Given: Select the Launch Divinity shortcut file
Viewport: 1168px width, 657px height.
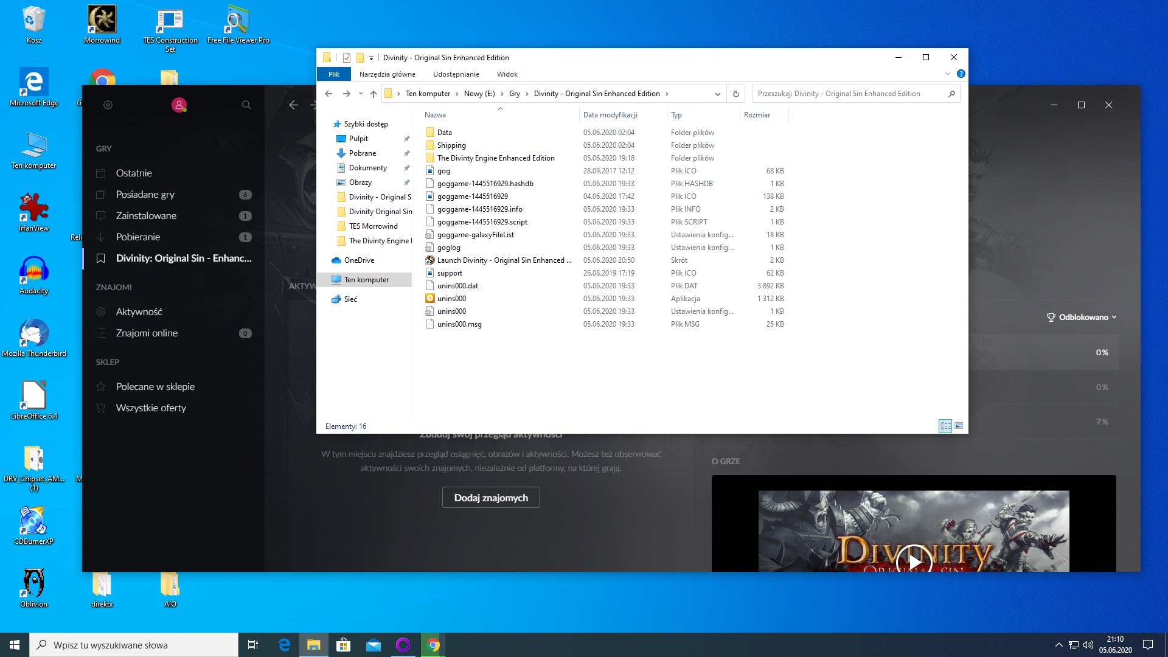Looking at the screenshot, I should [499, 260].
